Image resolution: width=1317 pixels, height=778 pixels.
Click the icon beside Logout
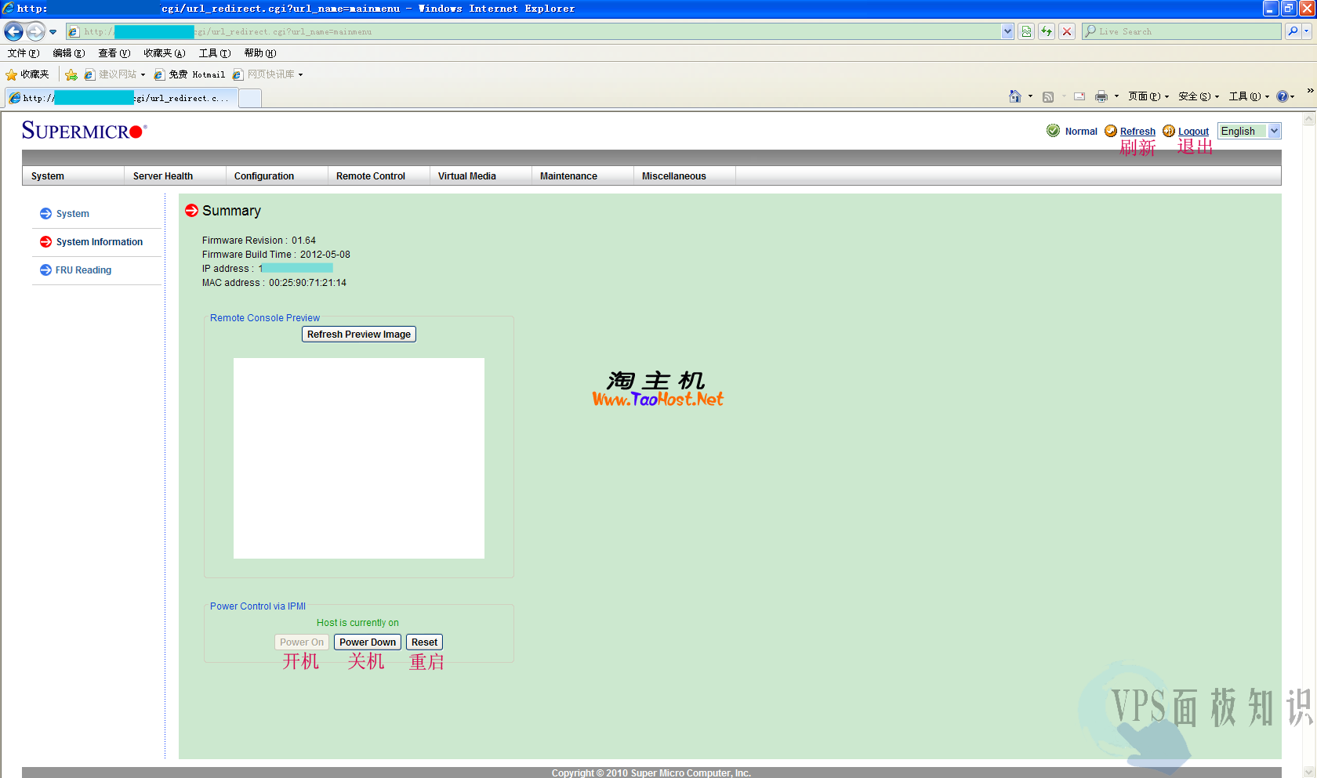1169,131
